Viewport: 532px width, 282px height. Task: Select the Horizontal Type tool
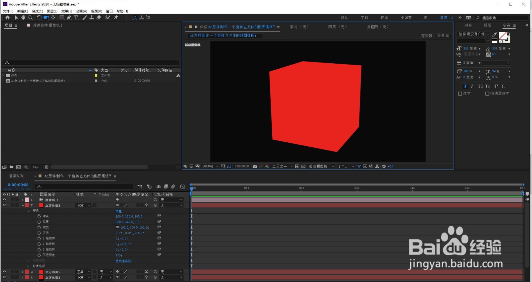pos(76,18)
